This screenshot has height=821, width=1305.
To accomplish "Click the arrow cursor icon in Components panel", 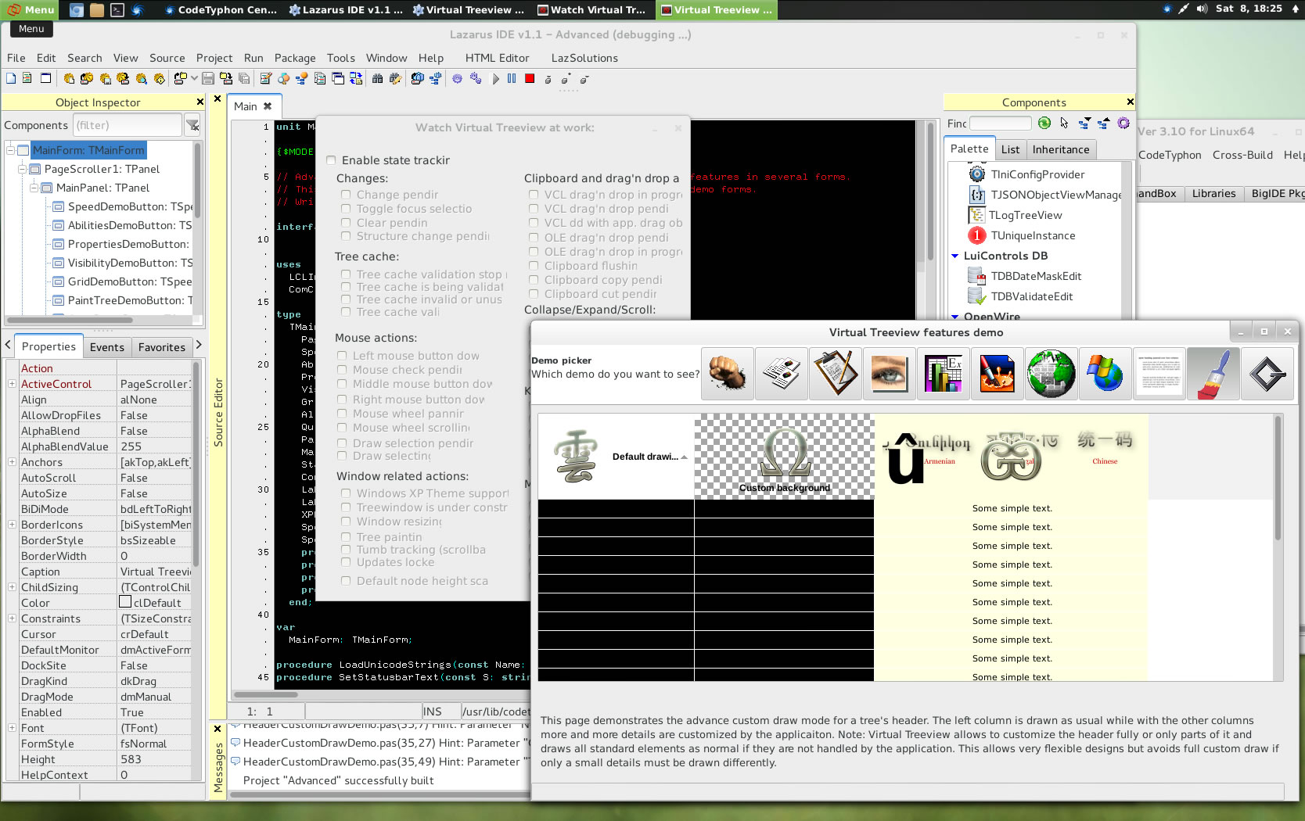I will coord(1064,123).
